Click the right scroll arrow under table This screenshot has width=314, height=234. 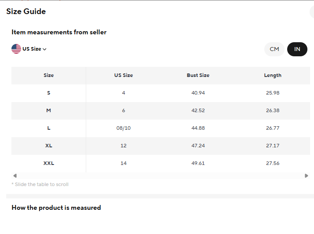coord(307,175)
